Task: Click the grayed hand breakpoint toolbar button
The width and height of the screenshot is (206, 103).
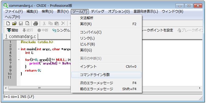Action: pyautogui.click(x=190, y=30)
